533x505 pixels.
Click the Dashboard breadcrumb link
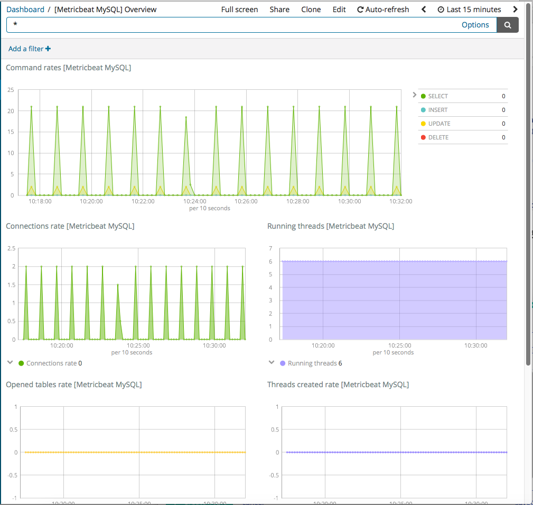pyautogui.click(x=25, y=10)
